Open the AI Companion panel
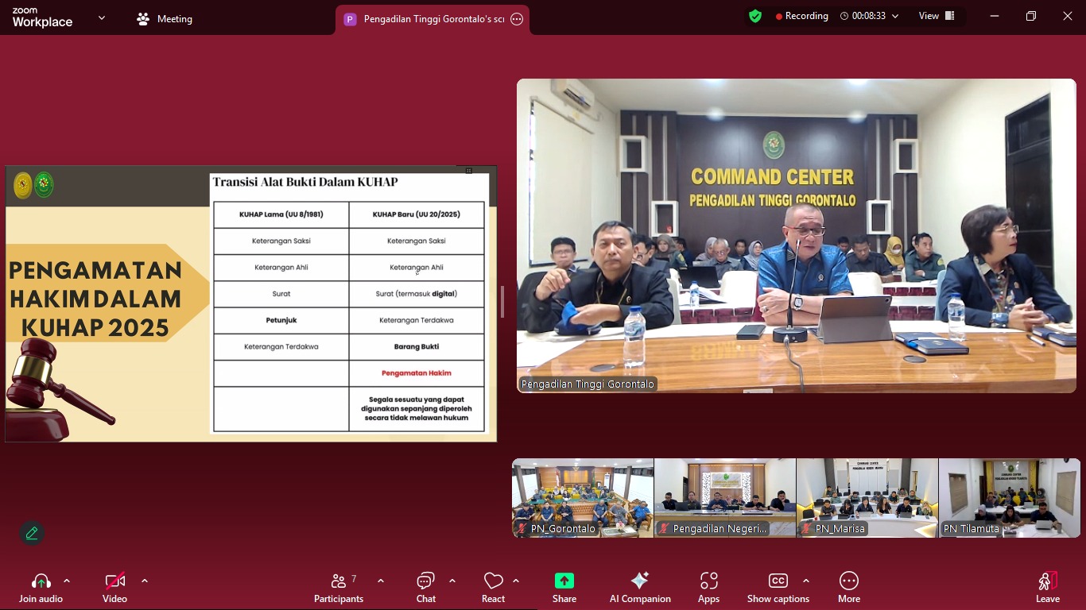 coord(640,586)
